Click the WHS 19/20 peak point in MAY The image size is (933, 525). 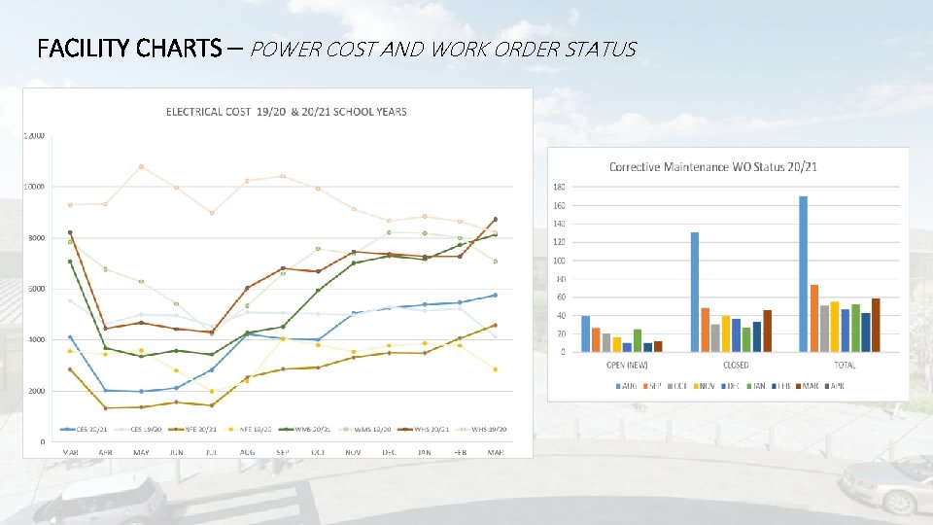click(x=141, y=166)
